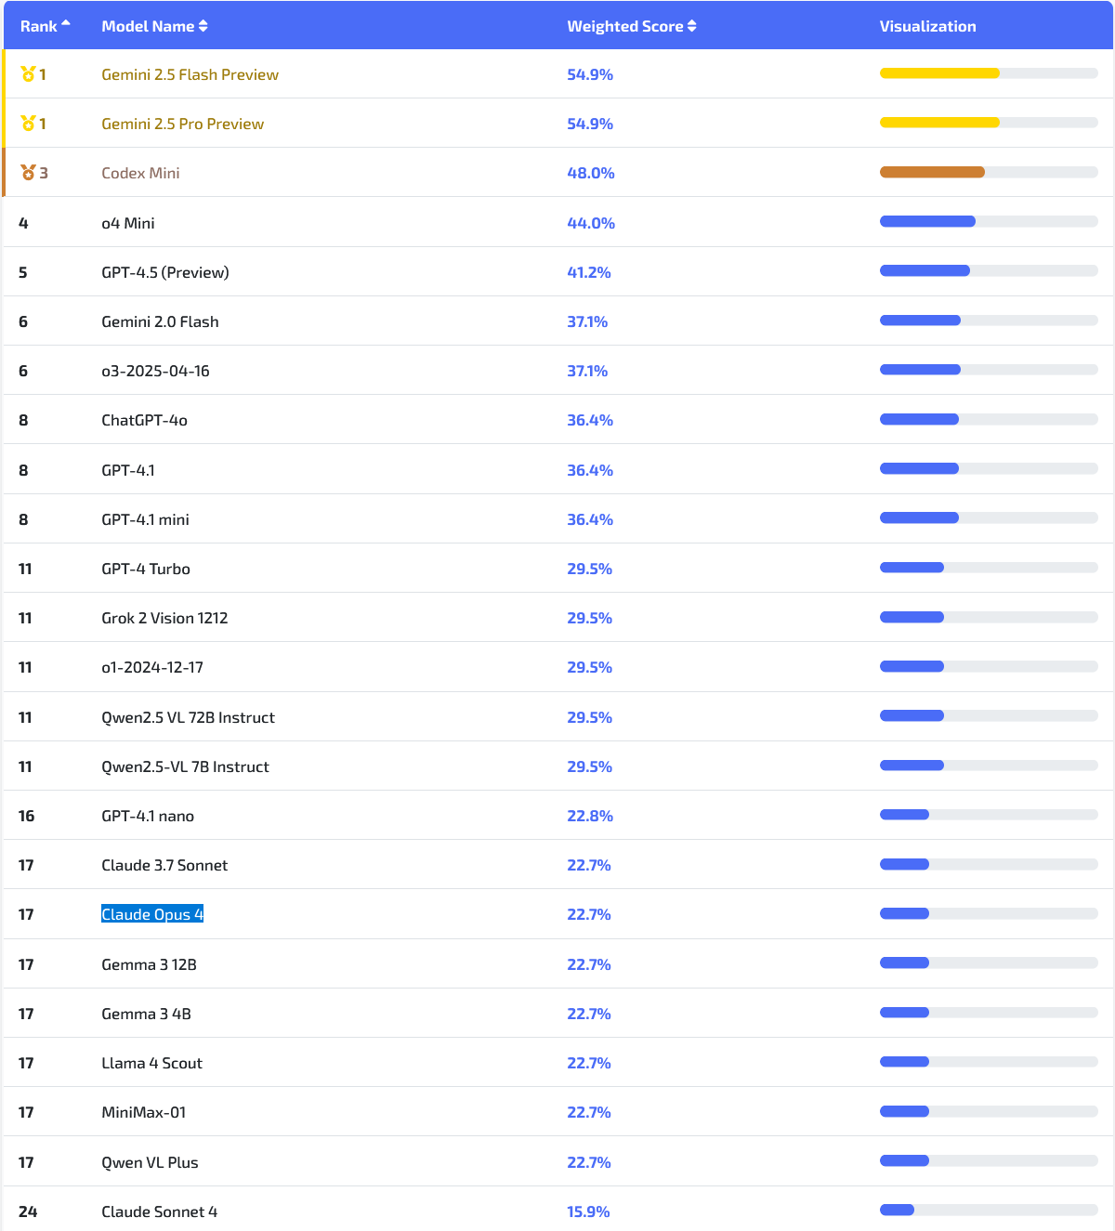Click gold medal icon beside Gemini 2.5 Flash Preview
Image resolution: width=1115 pixels, height=1231 pixels.
(x=28, y=74)
